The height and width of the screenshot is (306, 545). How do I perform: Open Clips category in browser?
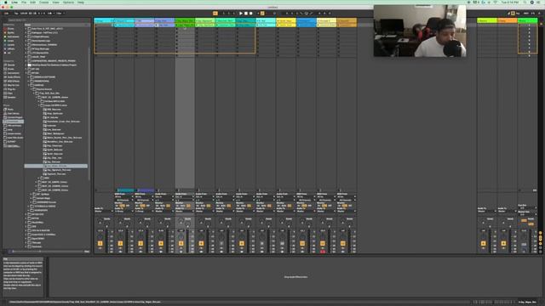click(10, 93)
